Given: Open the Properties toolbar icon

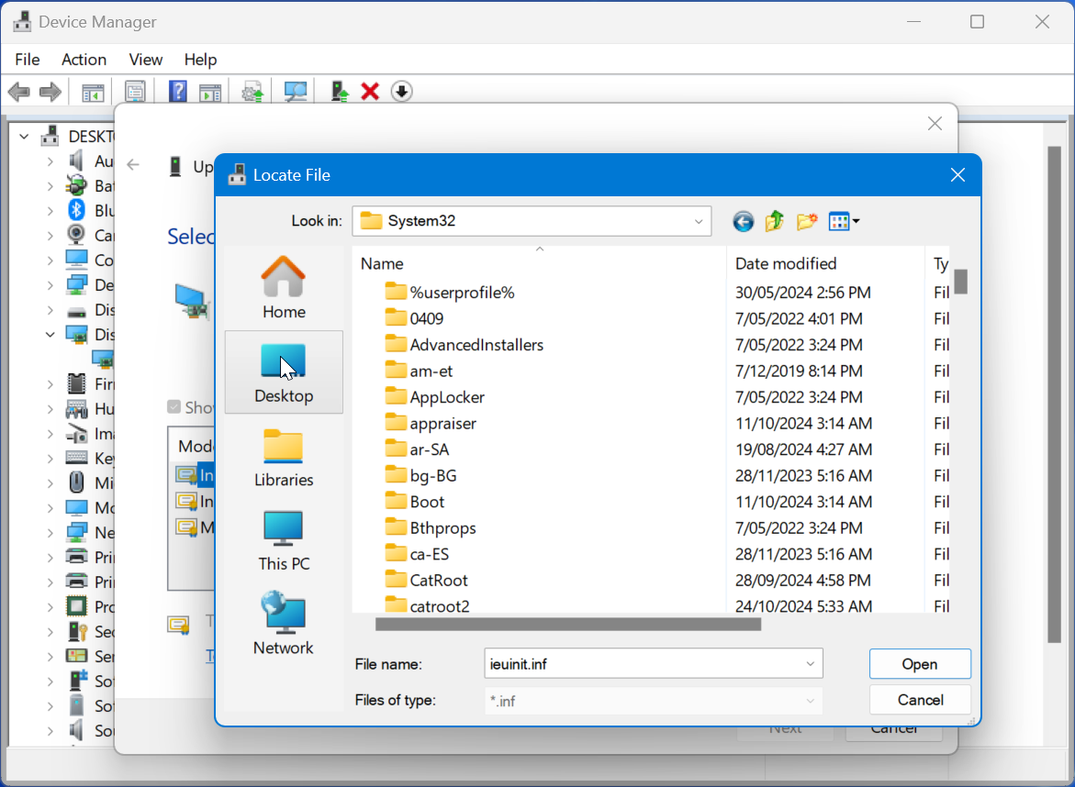Looking at the screenshot, I should (x=135, y=92).
